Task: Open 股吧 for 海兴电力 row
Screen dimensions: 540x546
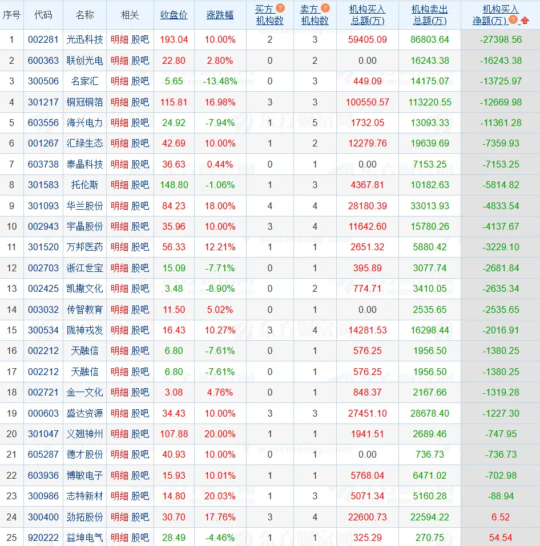Action: click(140, 123)
